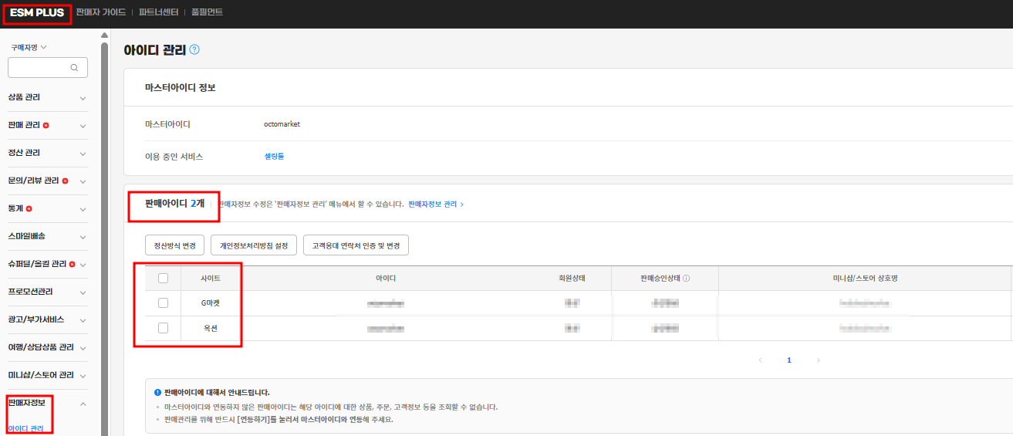1013x436 pixels.
Task: Click the red badge next to 문의/리뷰 관리
Action: coord(65,181)
